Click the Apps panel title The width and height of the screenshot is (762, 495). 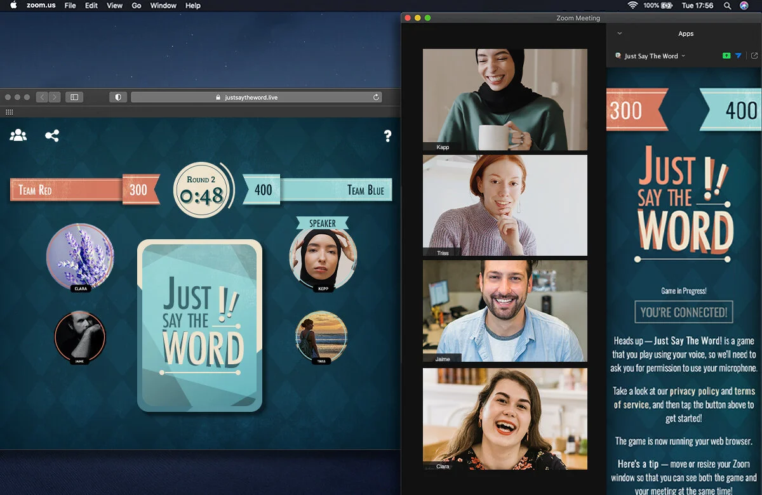686,34
